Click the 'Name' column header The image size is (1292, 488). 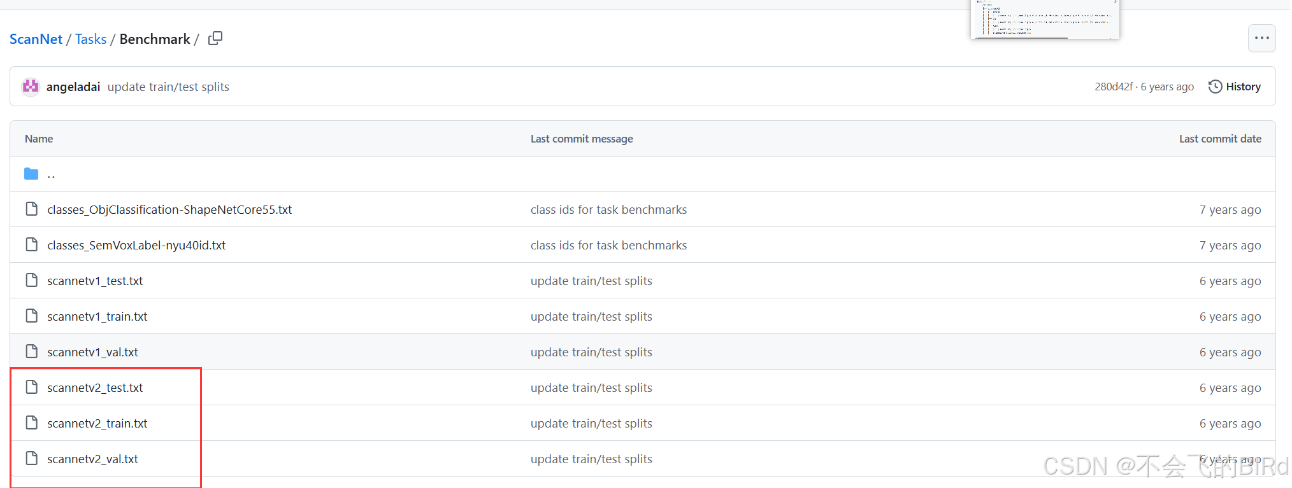[x=39, y=139]
